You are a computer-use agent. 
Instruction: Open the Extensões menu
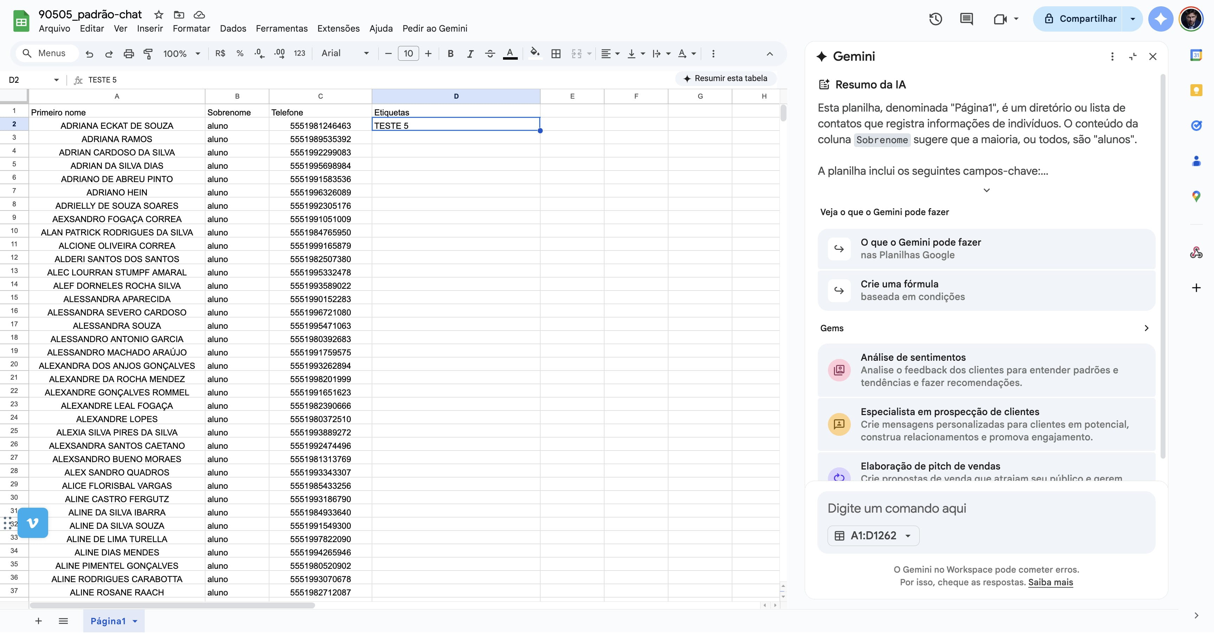click(x=338, y=28)
